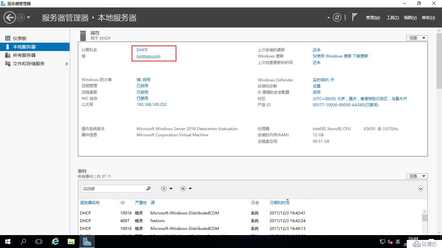Click the refresh icon in header

tap(337, 17)
